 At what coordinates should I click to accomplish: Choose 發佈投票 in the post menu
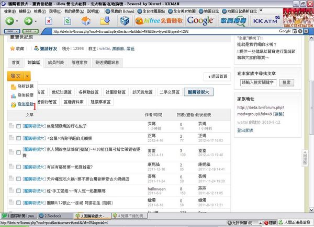pos(22,95)
